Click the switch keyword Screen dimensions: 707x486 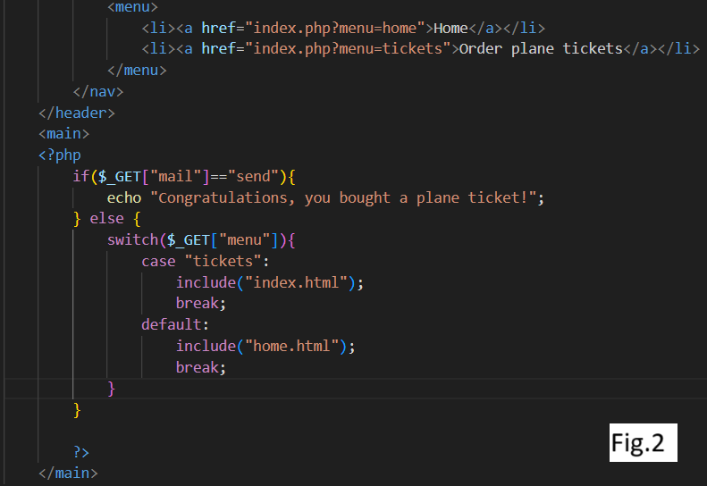point(133,240)
